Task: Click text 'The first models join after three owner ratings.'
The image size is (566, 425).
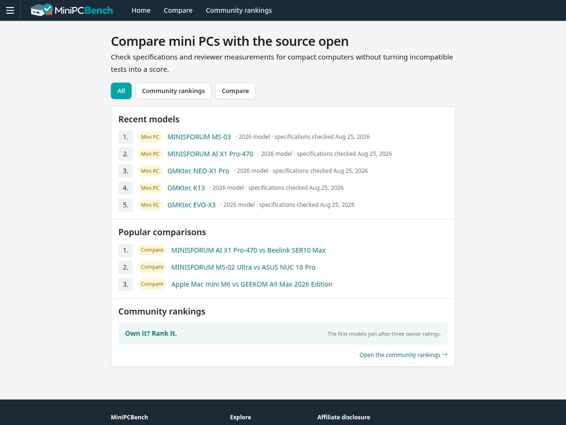Action: coord(384,334)
